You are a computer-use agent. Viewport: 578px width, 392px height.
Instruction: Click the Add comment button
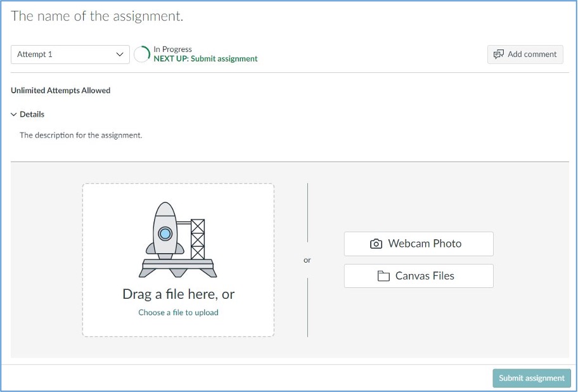tap(525, 55)
